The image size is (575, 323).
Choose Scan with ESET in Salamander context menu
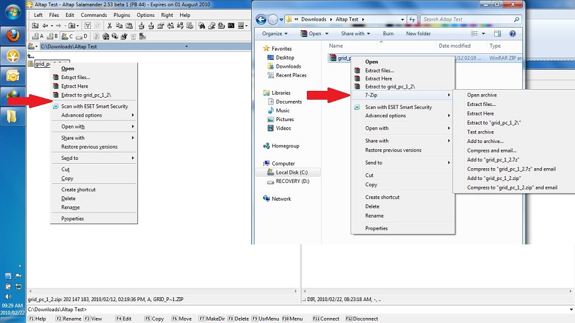coord(94,107)
